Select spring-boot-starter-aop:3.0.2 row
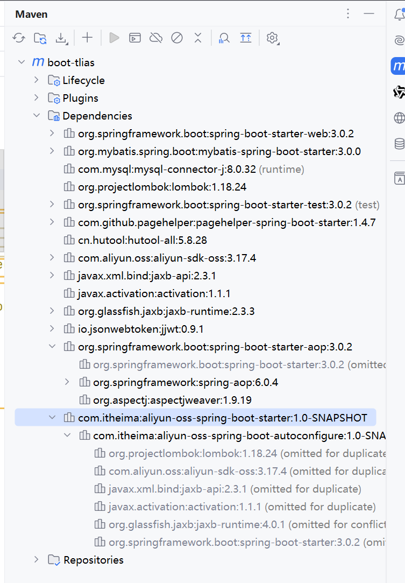The height and width of the screenshot is (583, 405). (x=215, y=347)
